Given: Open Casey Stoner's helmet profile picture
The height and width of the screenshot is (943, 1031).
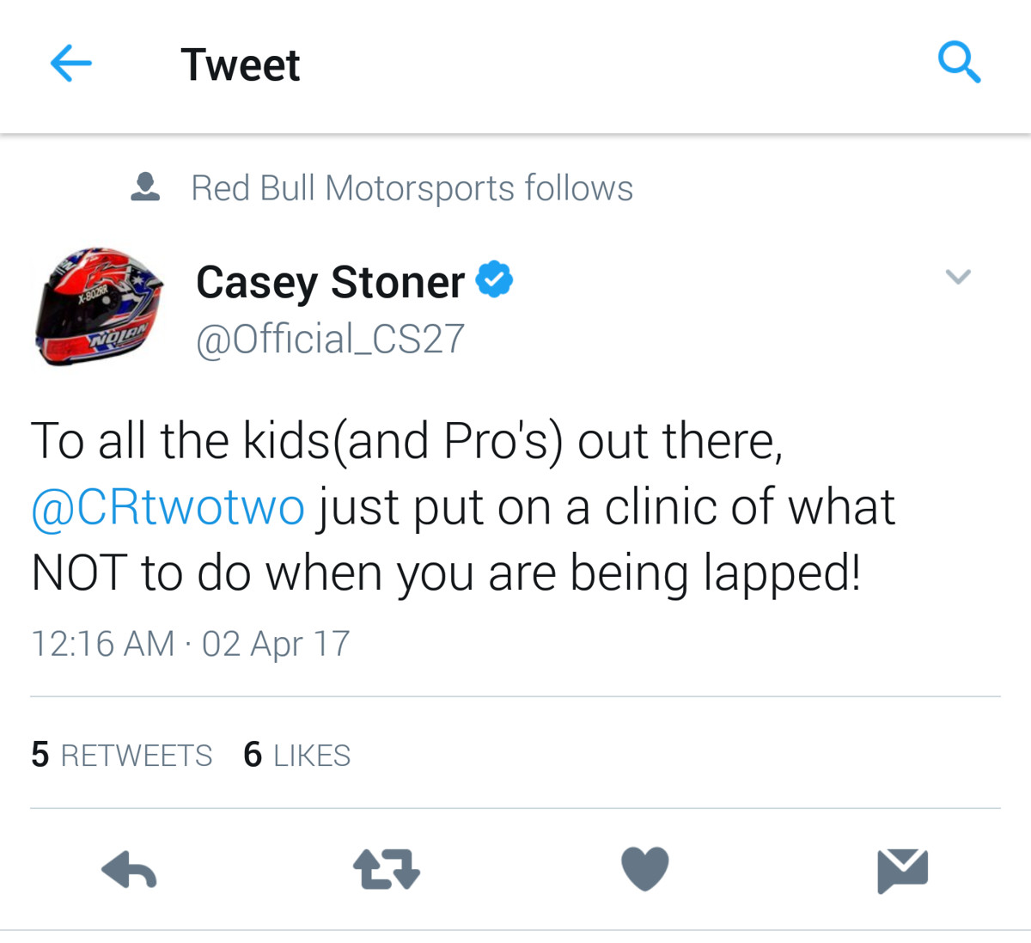Looking at the screenshot, I should pyautogui.click(x=98, y=307).
